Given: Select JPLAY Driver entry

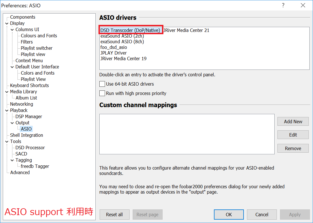Looking at the screenshot, I should 113,53.
